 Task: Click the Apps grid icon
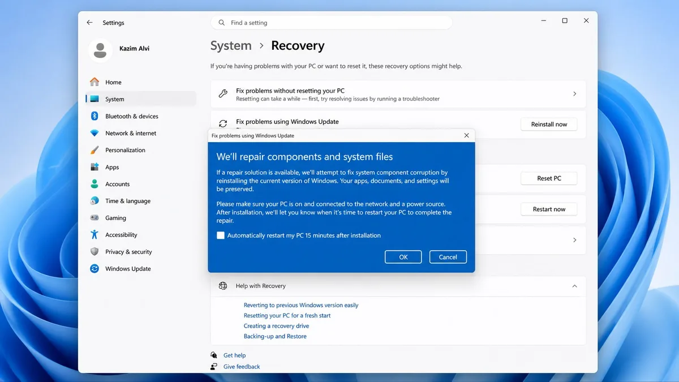94,167
